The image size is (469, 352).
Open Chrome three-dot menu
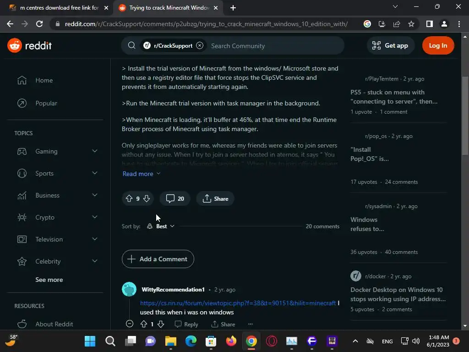pos(459,24)
